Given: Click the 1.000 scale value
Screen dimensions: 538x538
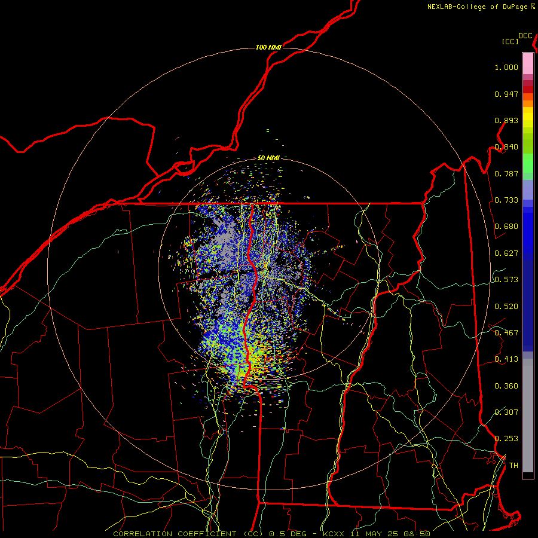Looking at the screenshot, I should click(x=506, y=67).
